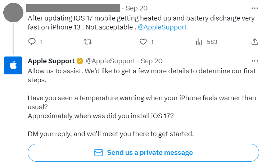The height and width of the screenshot is (166, 266).
Task: Retweet the iPhone 13 overheating post
Action: [x=88, y=42]
